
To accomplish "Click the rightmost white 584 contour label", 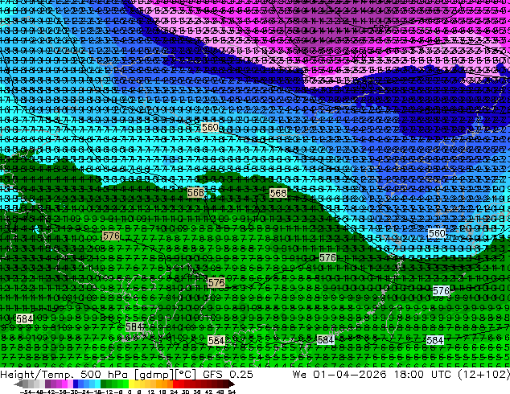I will 435,340.
